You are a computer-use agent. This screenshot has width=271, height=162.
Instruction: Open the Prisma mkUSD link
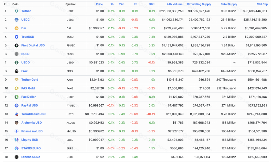pyautogui.click(x=32, y=131)
